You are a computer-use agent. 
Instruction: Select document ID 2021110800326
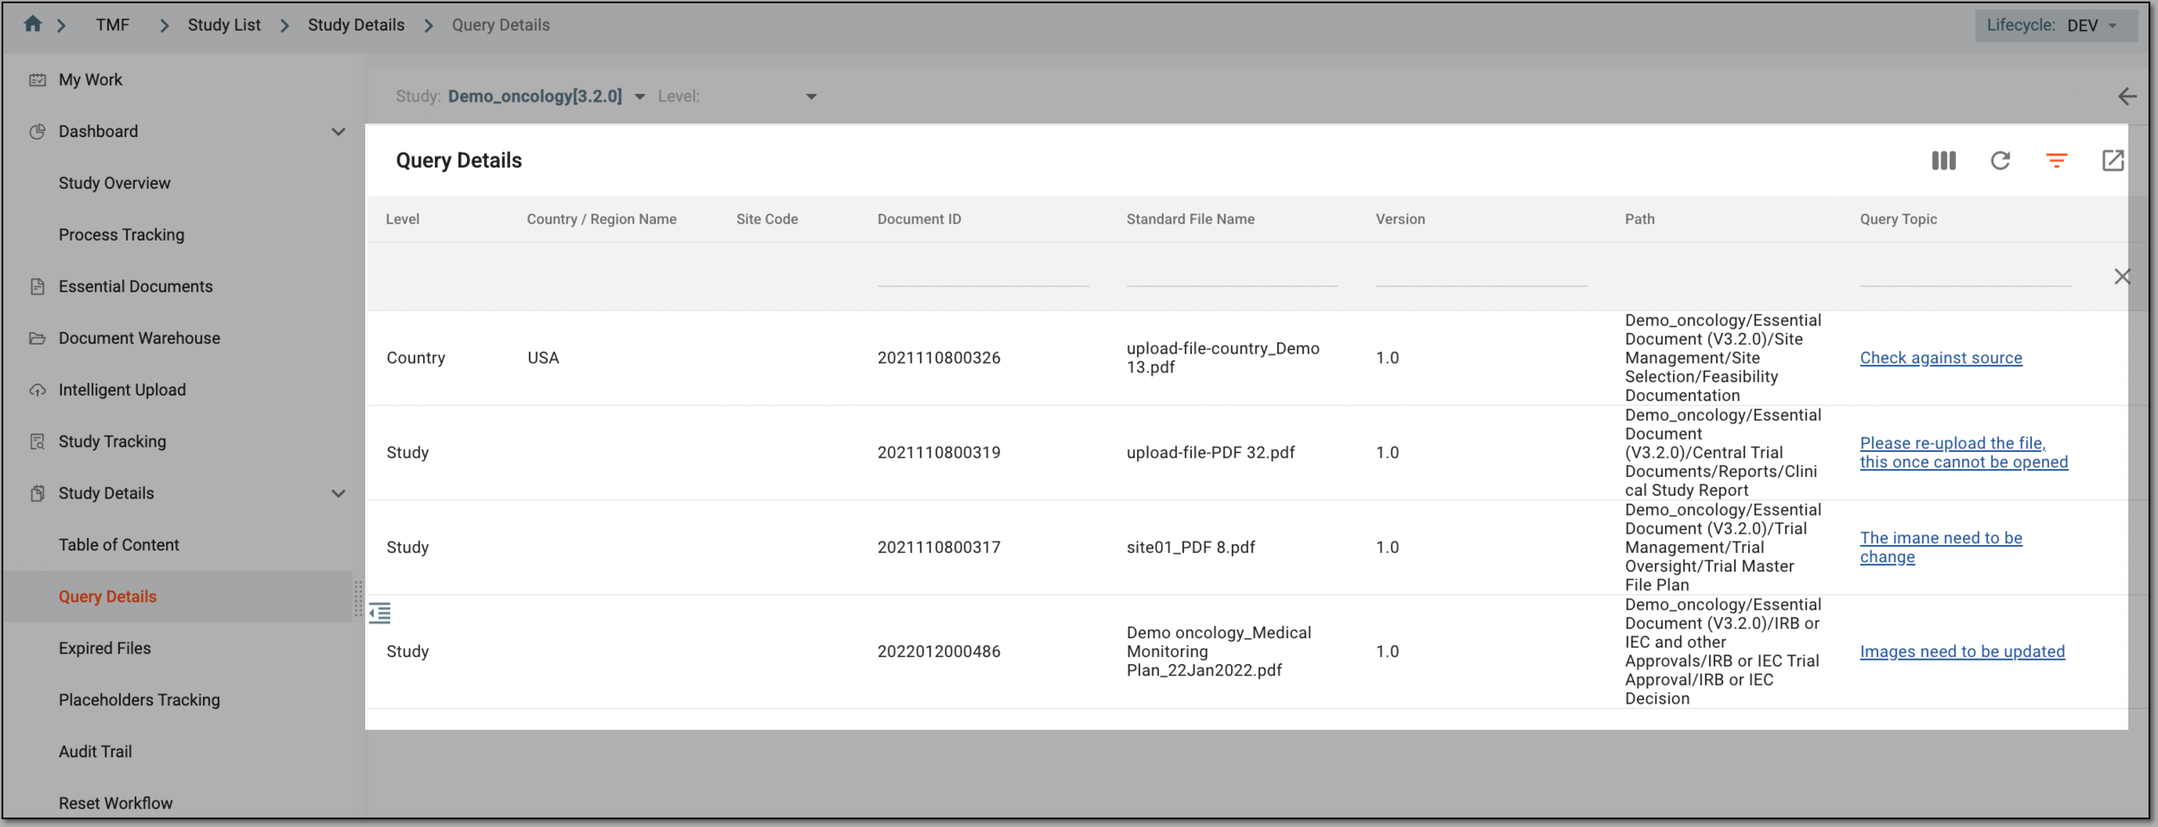(x=938, y=358)
